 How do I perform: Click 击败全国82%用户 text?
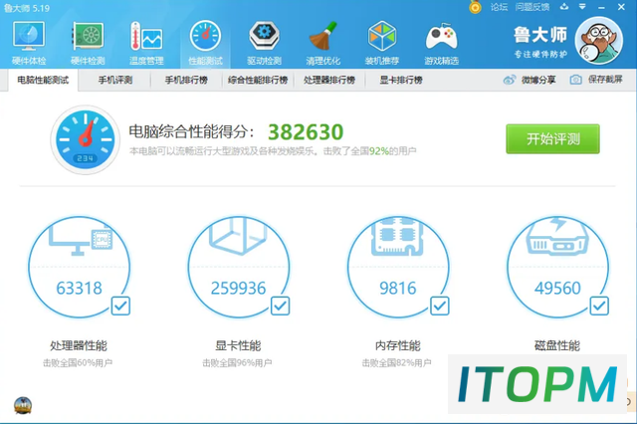point(397,362)
